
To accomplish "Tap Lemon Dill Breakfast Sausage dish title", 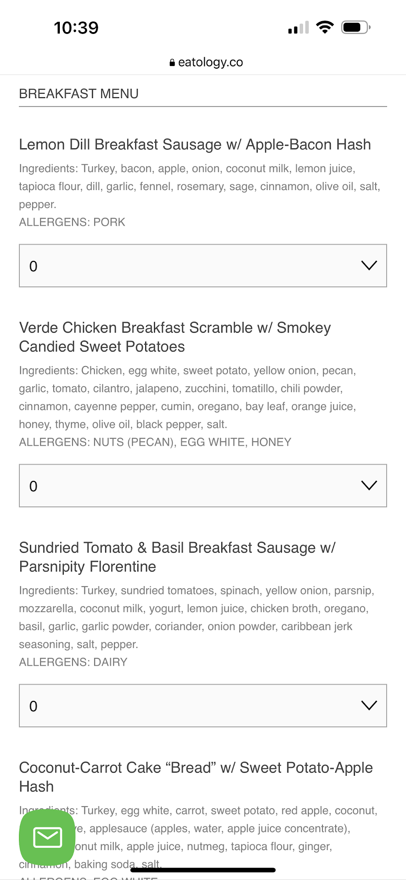I will click(195, 145).
